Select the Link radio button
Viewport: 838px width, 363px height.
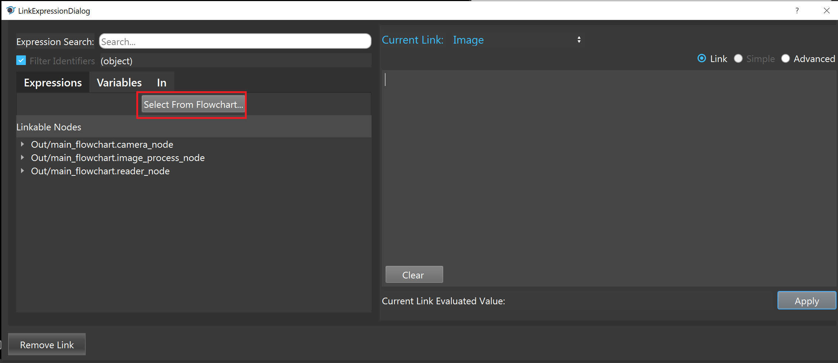point(702,58)
